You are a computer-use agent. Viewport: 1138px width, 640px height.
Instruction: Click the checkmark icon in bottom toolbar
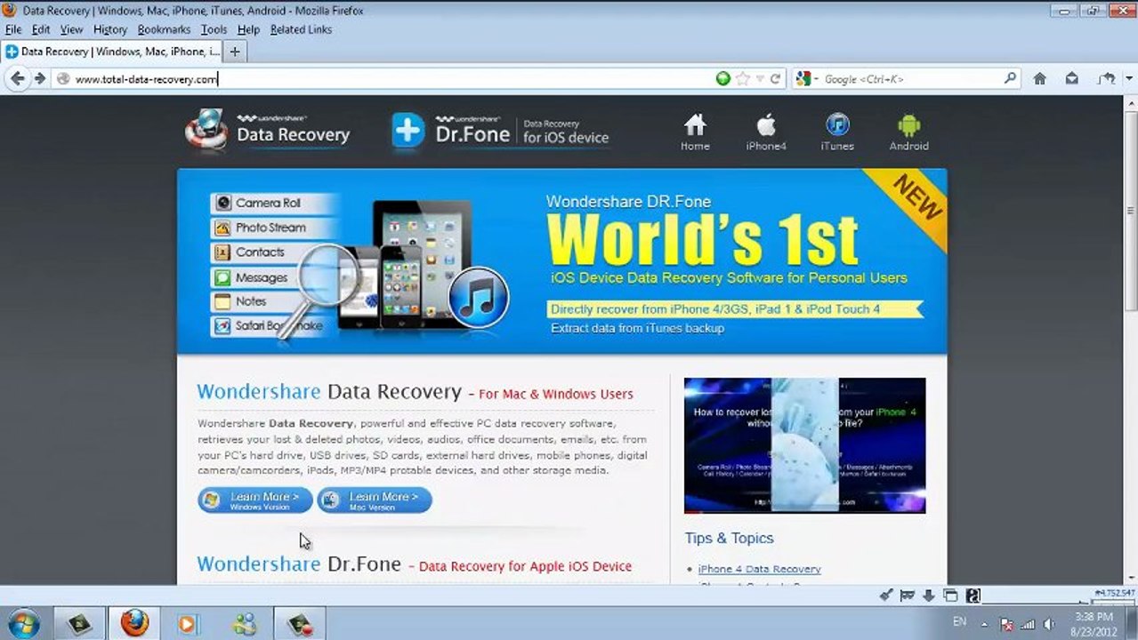(x=886, y=595)
